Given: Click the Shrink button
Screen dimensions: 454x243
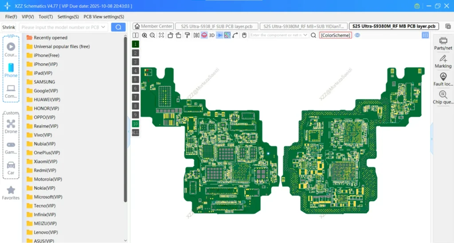Looking at the screenshot, I should click(x=9, y=27).
